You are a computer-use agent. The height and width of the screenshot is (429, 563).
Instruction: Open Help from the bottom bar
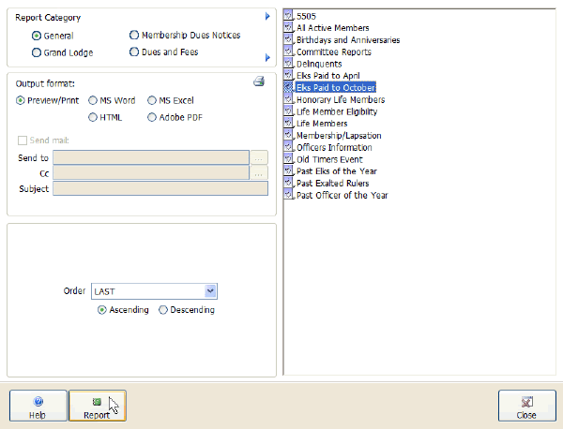(38, 406)
